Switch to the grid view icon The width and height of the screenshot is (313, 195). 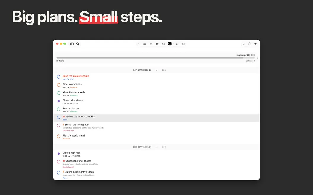coord(151,44)
